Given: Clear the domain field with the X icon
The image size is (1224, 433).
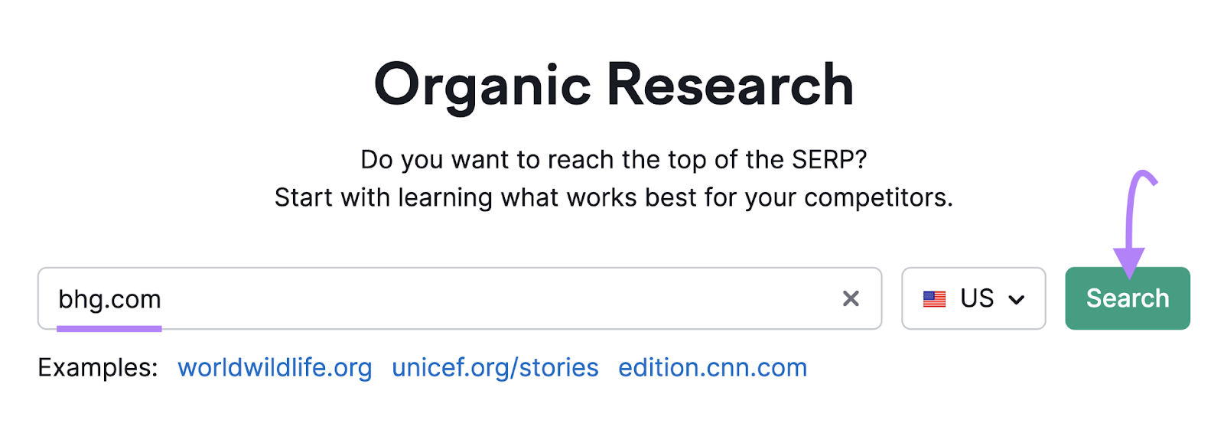Looking at the screenshot, I should pyautogui.click(x=851, y=298).
